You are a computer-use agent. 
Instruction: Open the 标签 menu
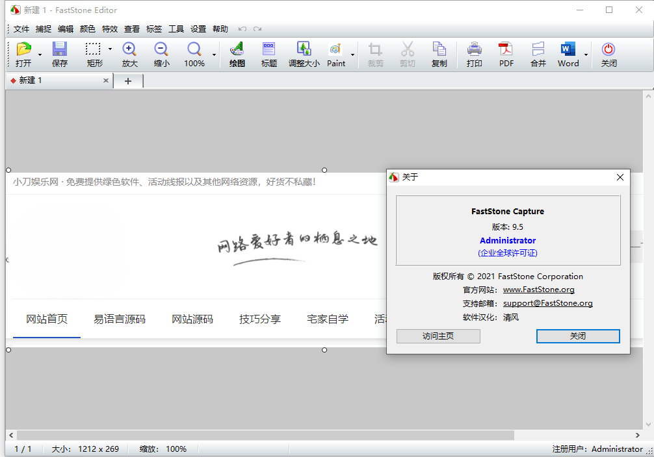(154, 29)
